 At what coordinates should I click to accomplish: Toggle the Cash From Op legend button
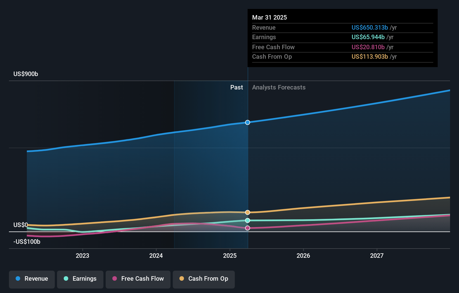pos(204,279)
